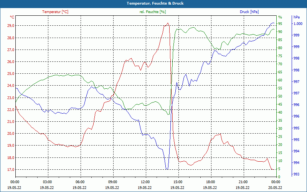Viewport: 307px width, 192px height.
Task: Click the 25 humidity axis tick label
Action: click(x=280, y=137)
